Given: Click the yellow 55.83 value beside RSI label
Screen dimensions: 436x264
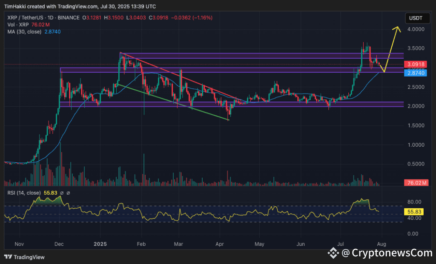Looking at the screenshot, I should [x=50, y=193].
